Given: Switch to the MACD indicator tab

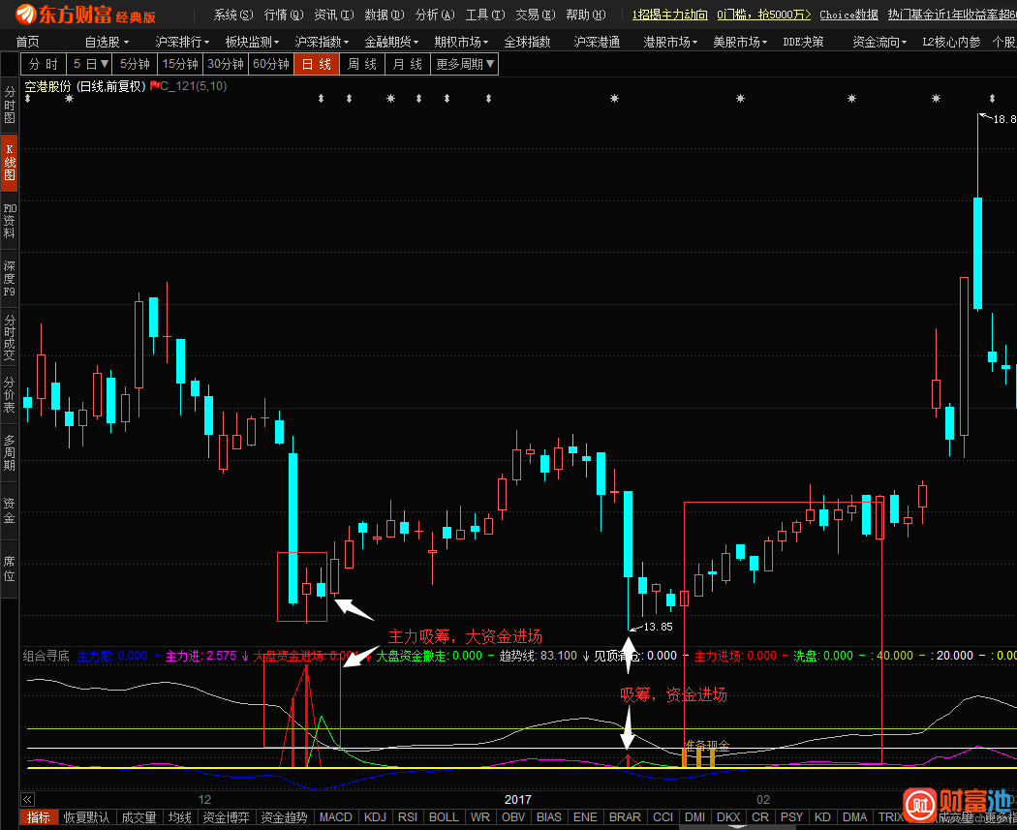Looking at the screenshot, I should point(336,817).
